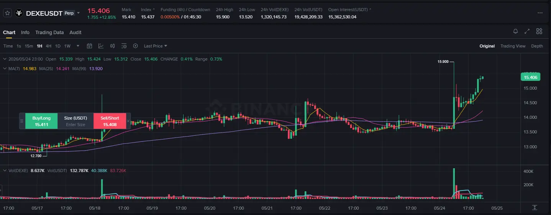Click the hexagon settings icon

135,46
